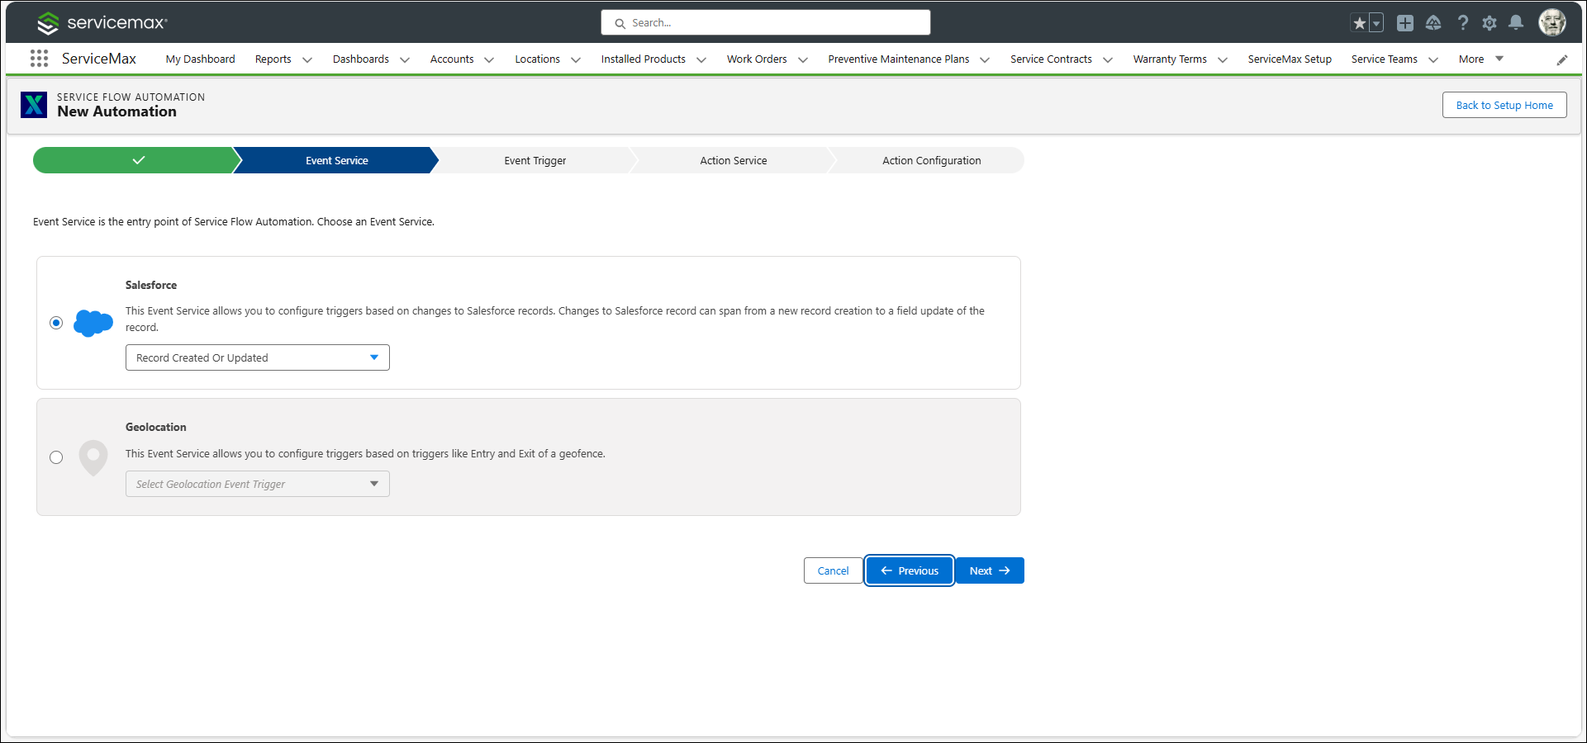Select the Salesforce event service radio button
1587x743 pixels.
(x=56, y=323)
